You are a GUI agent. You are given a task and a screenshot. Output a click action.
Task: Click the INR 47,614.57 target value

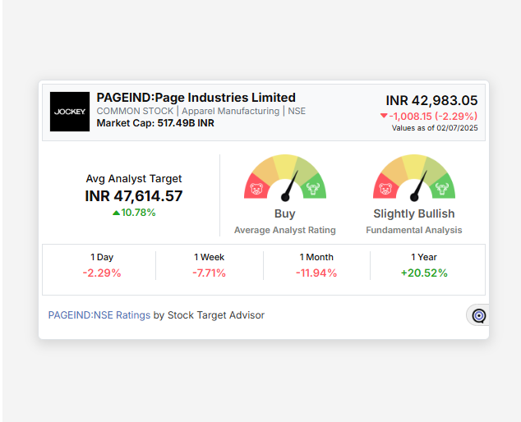click(x=134, y=196)
